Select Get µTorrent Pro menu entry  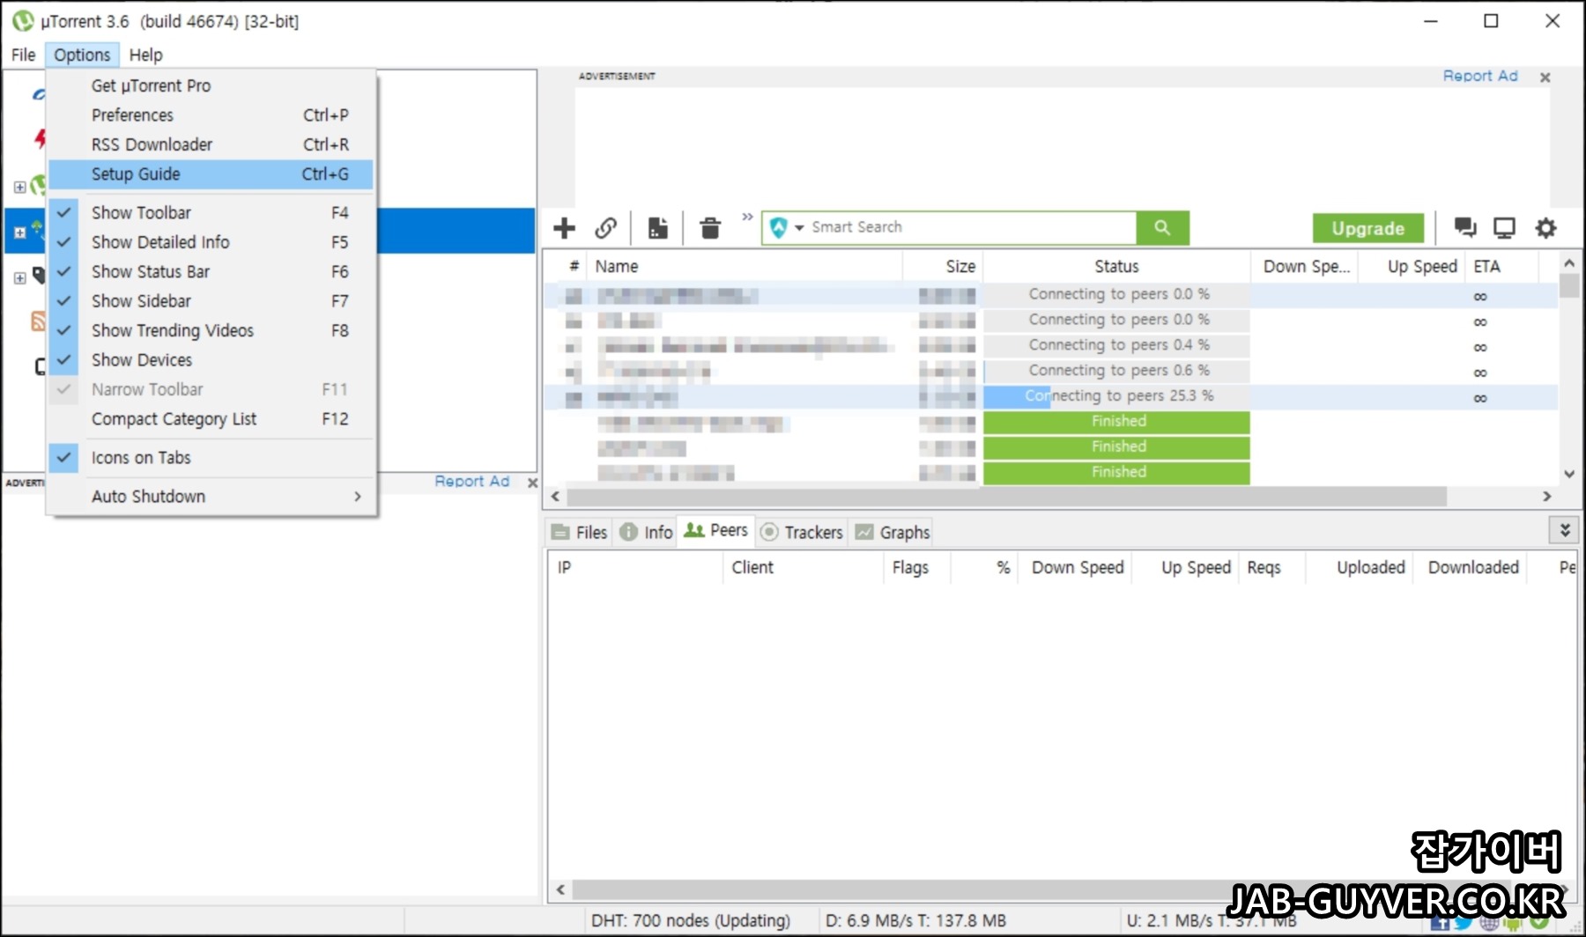[x=211, y=85]
